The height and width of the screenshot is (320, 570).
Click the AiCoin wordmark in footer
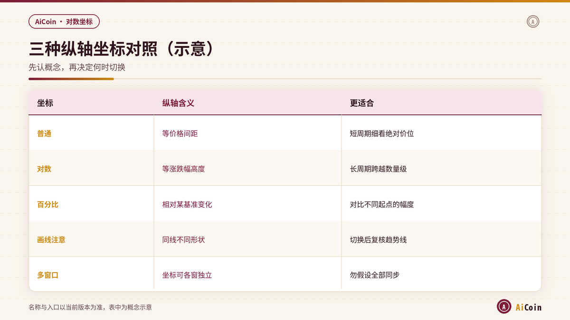coord(529,307)
